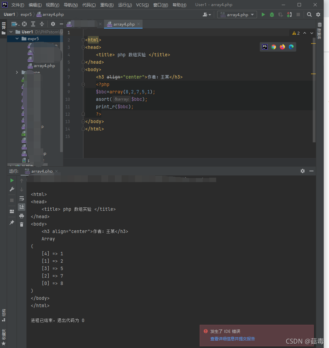Stop icon in the run panel sidebar
This screenshot has width=329, height=348.
click(x=12, y=200)
